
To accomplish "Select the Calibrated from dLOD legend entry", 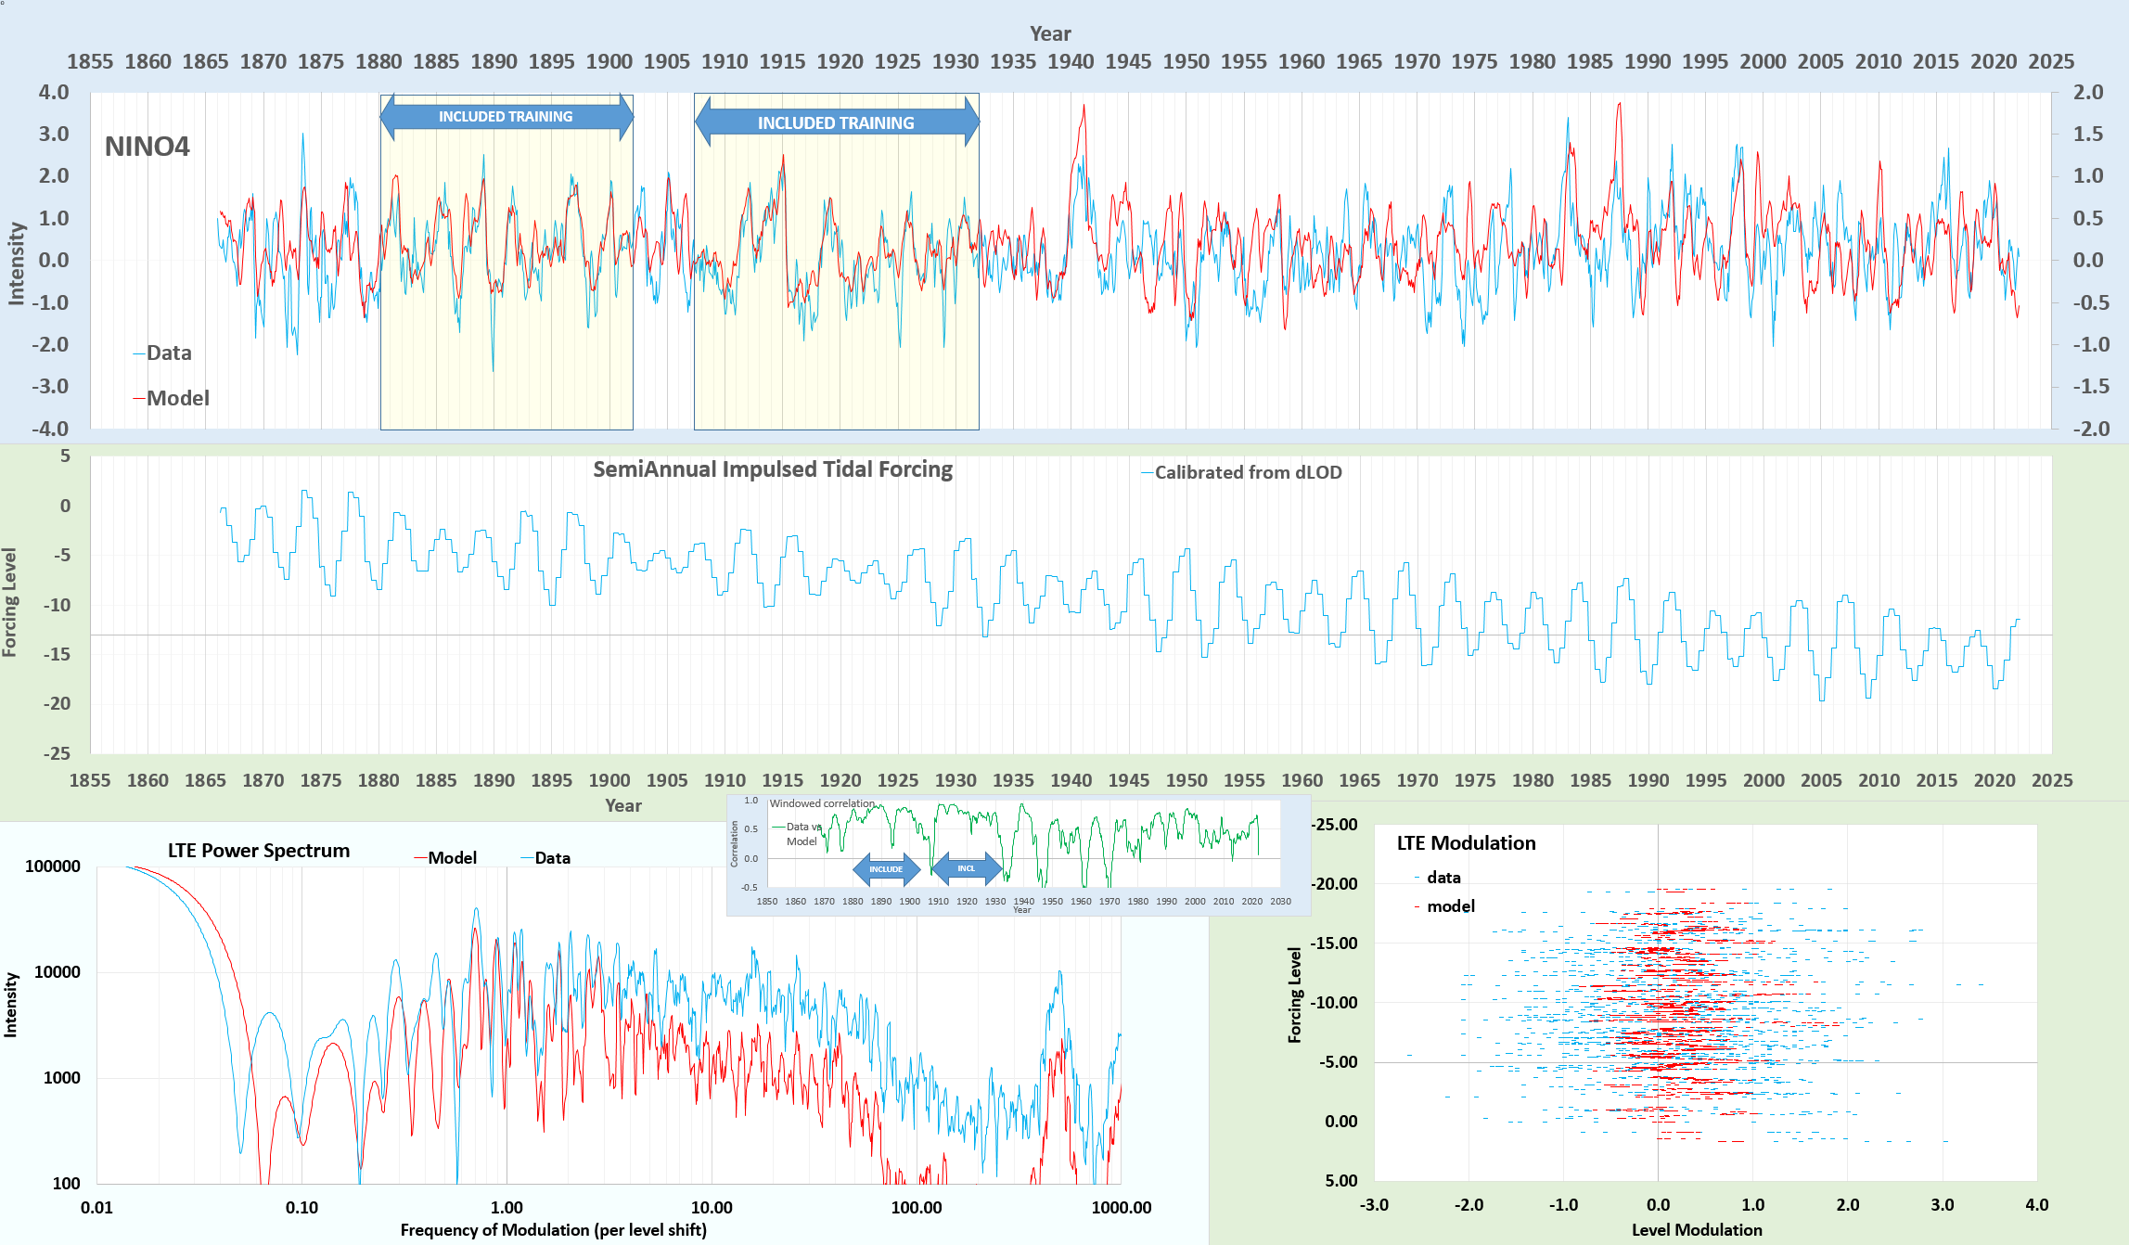I will pyautogui.click(x=1247, y=473).
